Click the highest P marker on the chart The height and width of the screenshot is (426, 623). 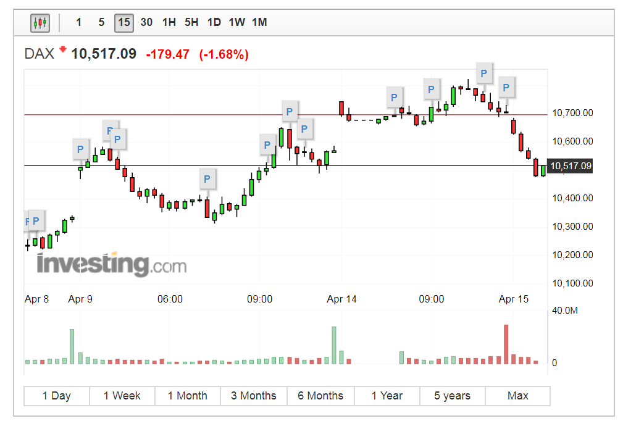tap(484, 73)
